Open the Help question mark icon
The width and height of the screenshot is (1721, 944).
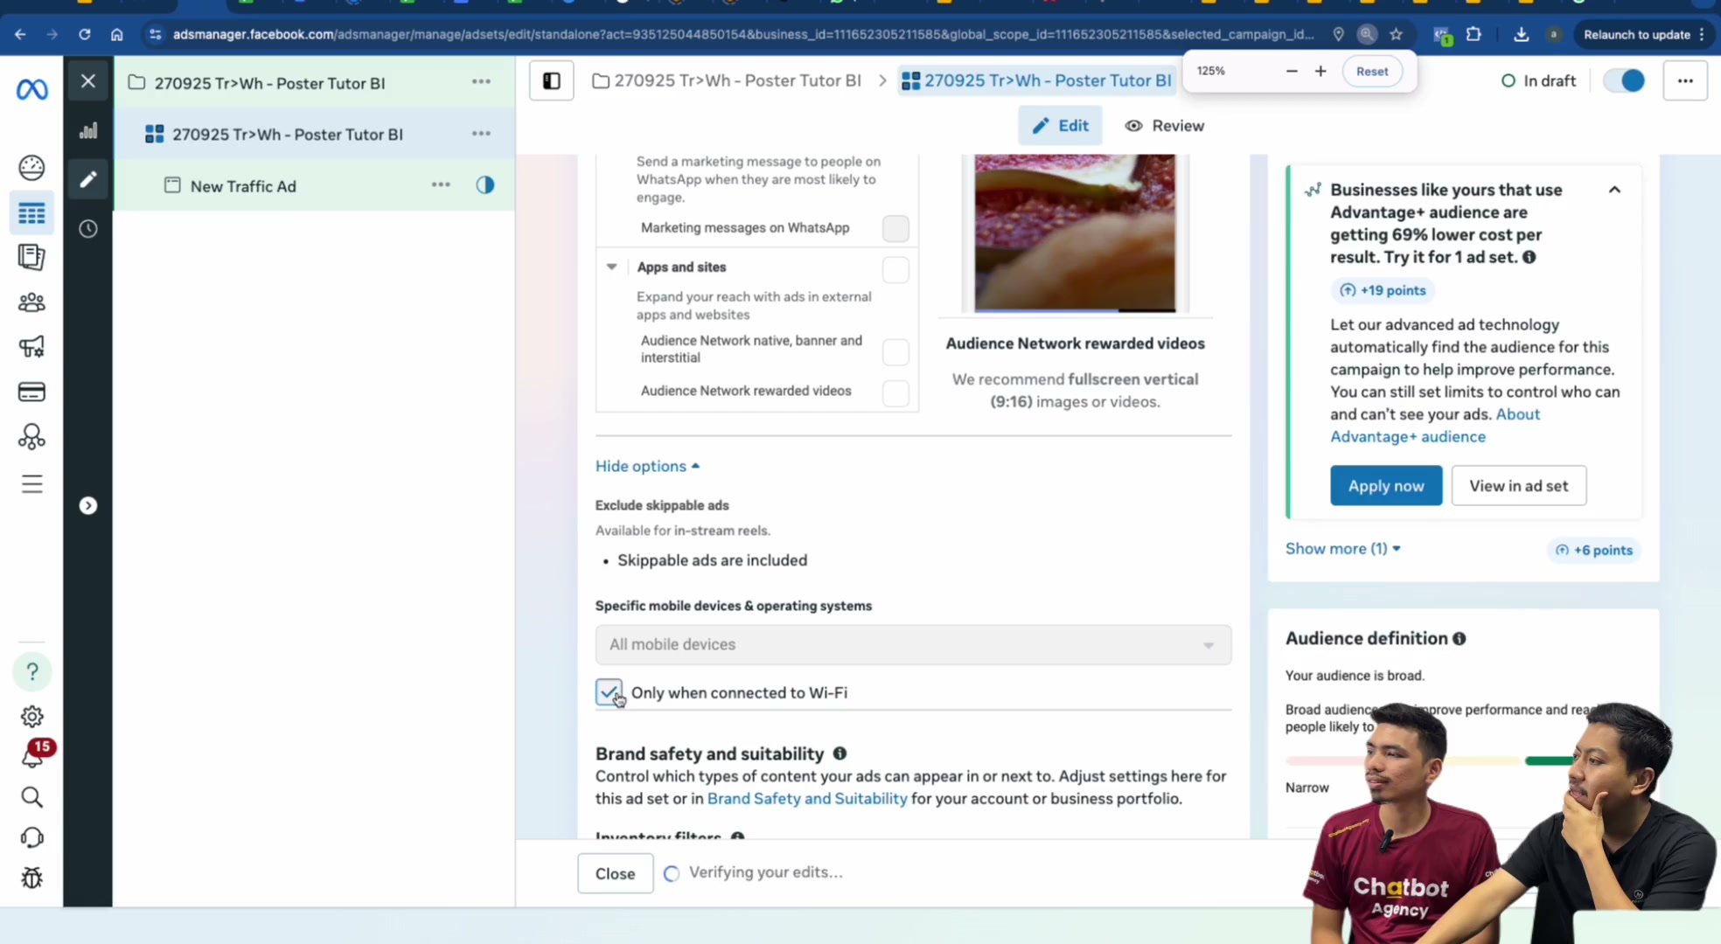[32, 671]
